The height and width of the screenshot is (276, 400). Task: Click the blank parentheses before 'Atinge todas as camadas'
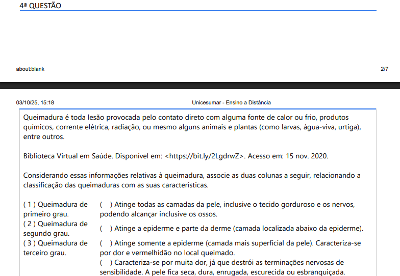point(106,205)
